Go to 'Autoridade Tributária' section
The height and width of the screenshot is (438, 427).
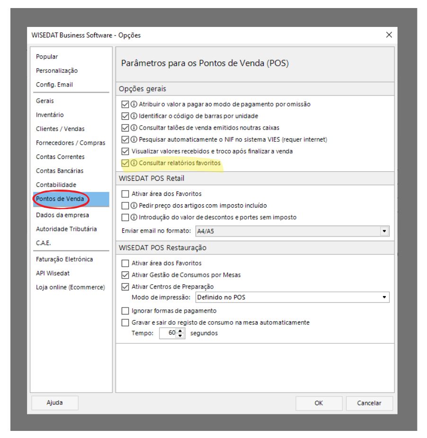pyautogui.click(x=66, y=229)
